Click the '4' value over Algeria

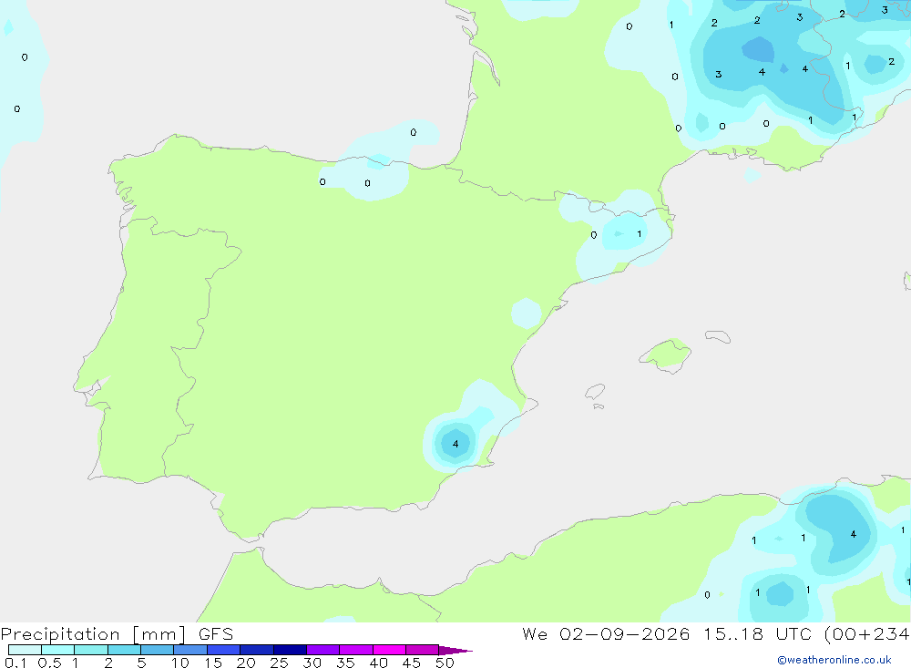tap(853, 534)
